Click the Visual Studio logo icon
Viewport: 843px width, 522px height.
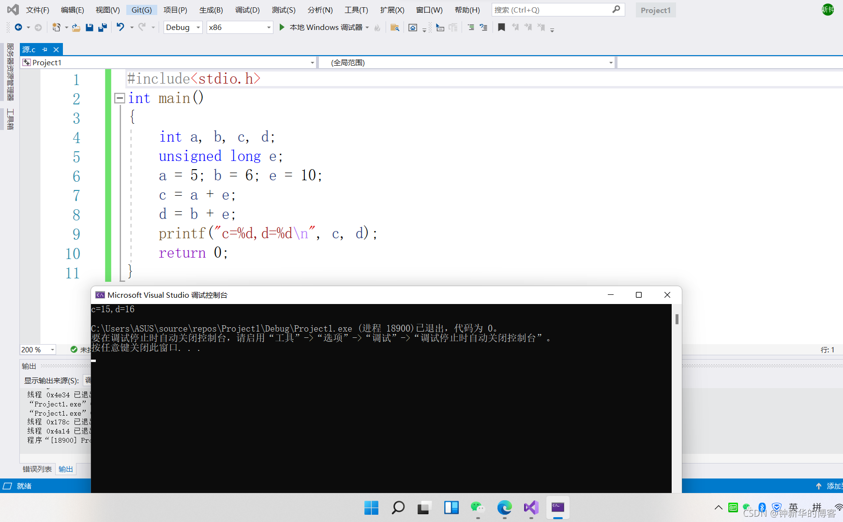click(x=13, y=9)
